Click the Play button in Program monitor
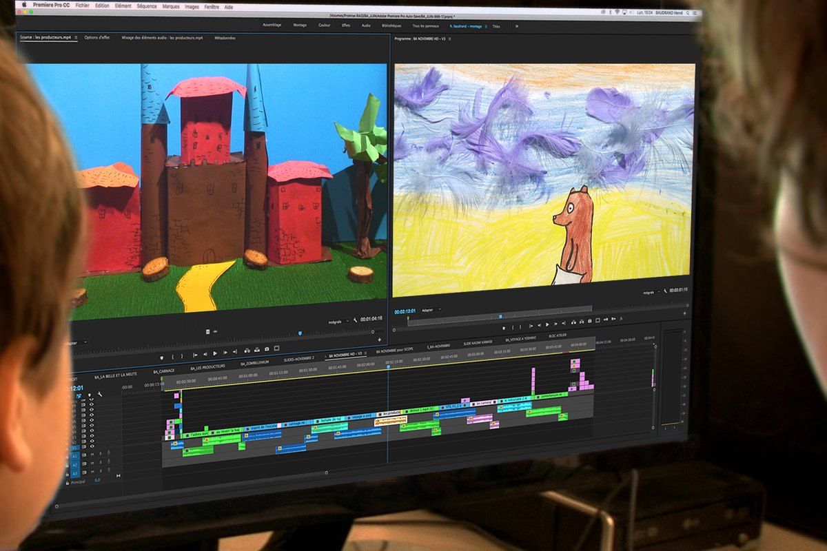This screenshot has width=827, height=551. [x=547, y=325]
